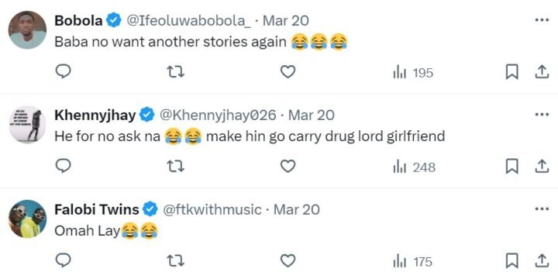Retweet Bobola's post

pos(176,72)
